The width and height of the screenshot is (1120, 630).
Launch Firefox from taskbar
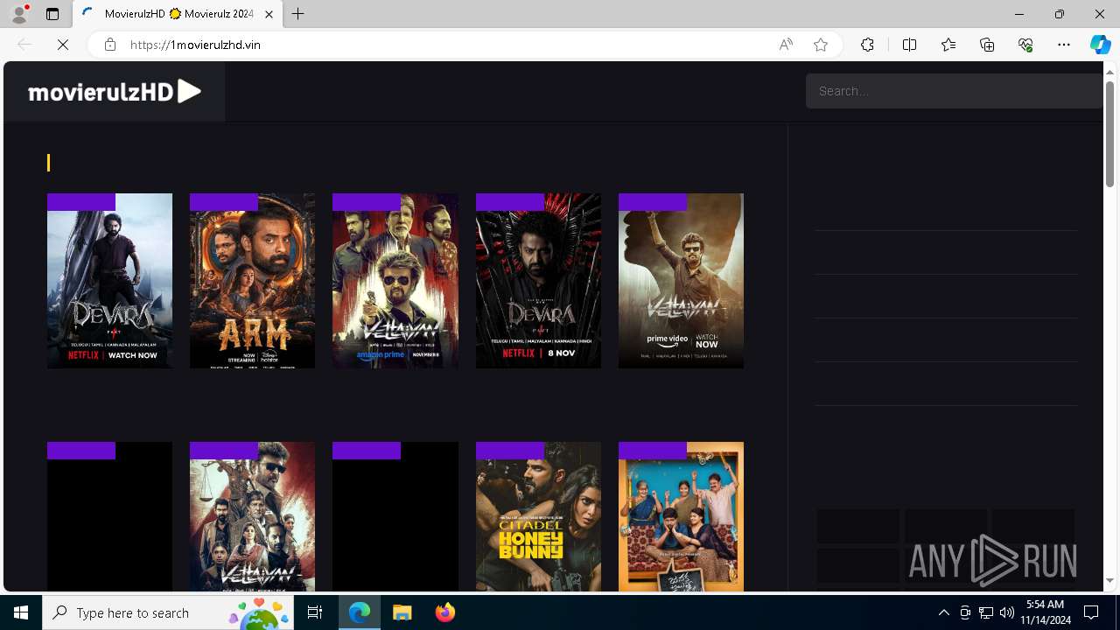444,612
